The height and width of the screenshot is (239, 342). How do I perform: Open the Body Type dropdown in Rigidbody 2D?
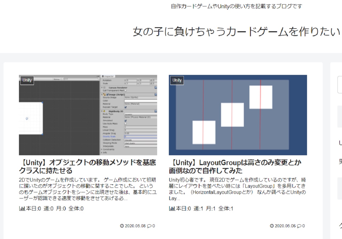click(140, 114)
